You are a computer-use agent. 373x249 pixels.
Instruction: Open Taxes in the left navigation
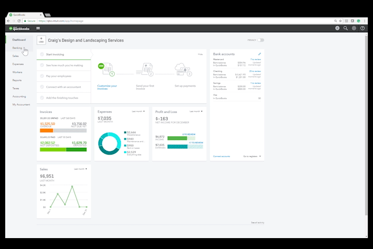(16, 88)
